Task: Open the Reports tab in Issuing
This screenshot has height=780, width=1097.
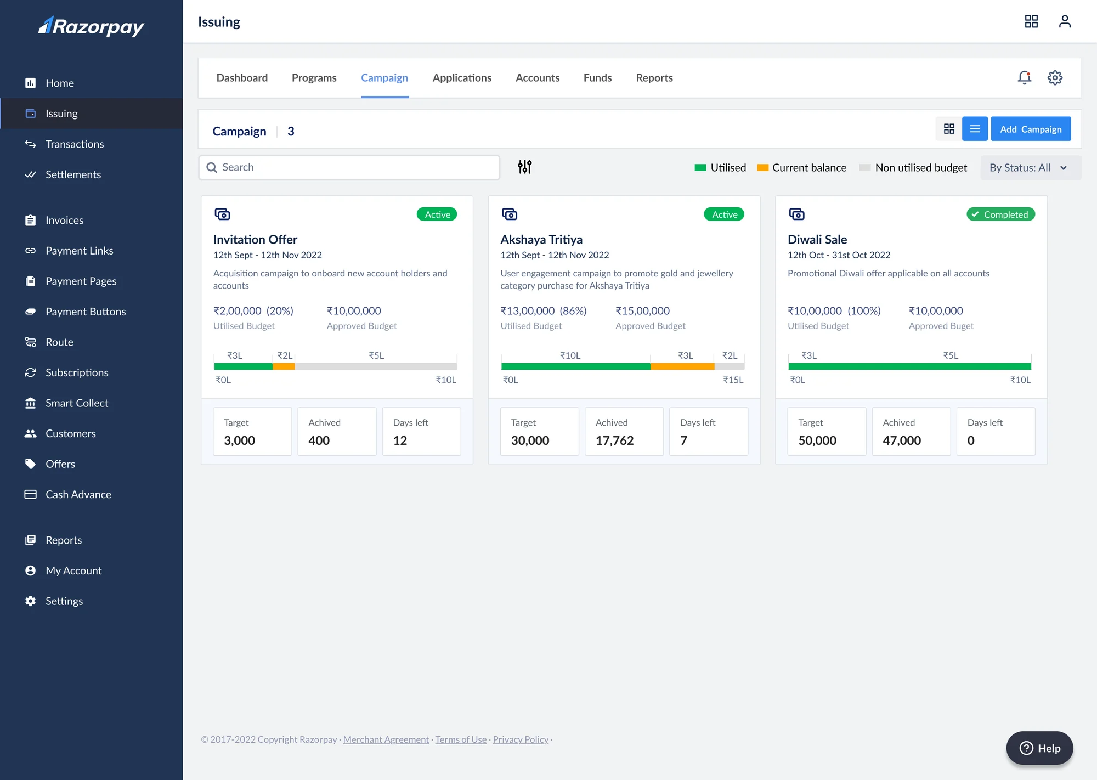Action: [x=654, y=78]
